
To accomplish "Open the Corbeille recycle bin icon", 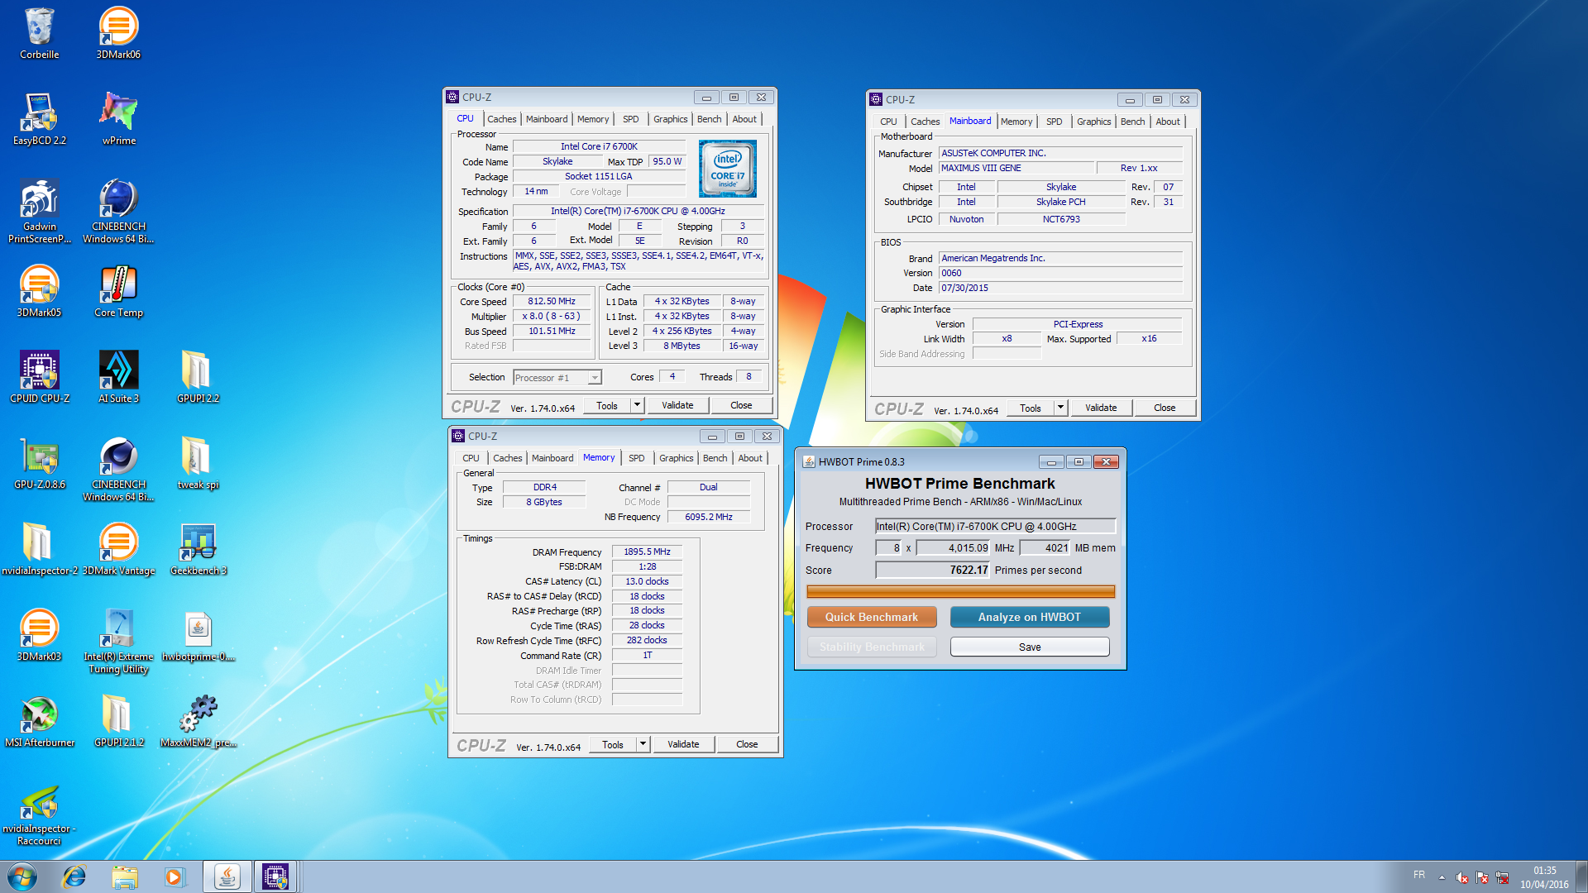I will [x=39, y=33].
